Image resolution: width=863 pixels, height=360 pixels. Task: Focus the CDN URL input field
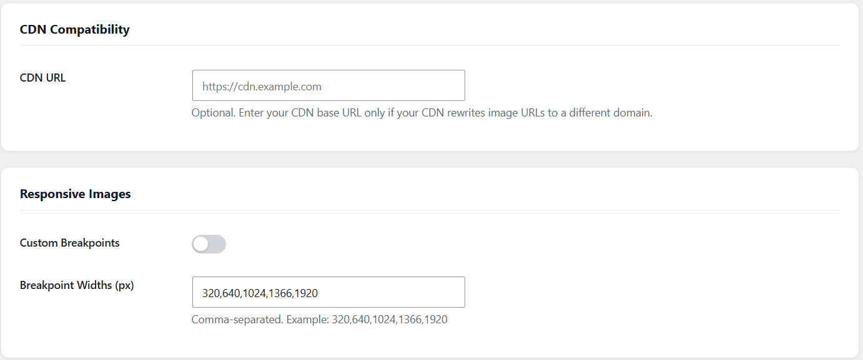click(x=328, y=85)
